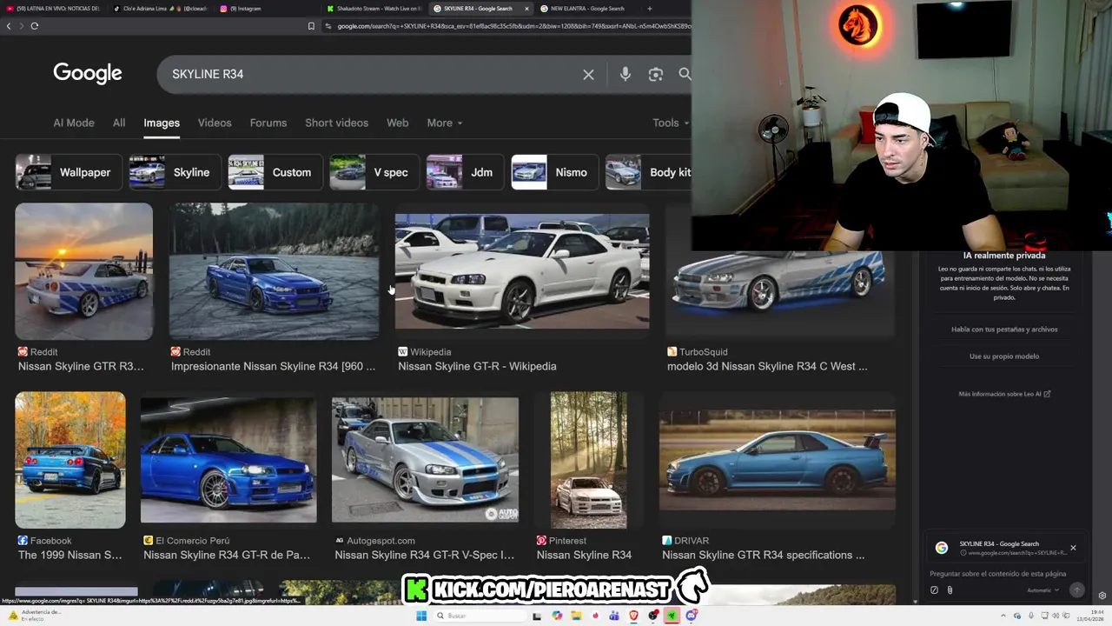Click the Leo prompt field 'Preguntar sobre el contenido'
1112x626 pixels.
998,574
